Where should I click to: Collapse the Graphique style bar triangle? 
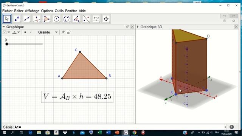point(4,27)
